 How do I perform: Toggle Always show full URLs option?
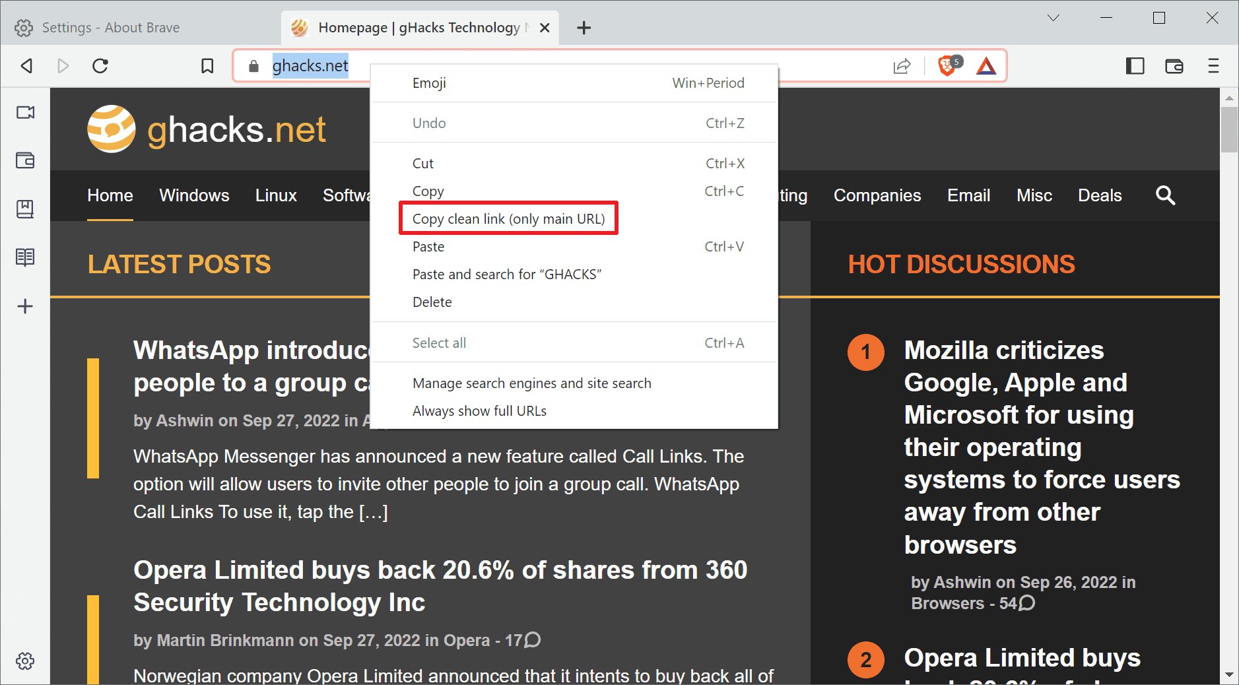(x=479, y=410)
